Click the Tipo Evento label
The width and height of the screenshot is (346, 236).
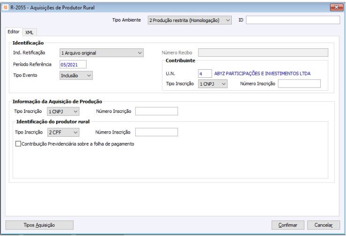(x=25, y=75)
